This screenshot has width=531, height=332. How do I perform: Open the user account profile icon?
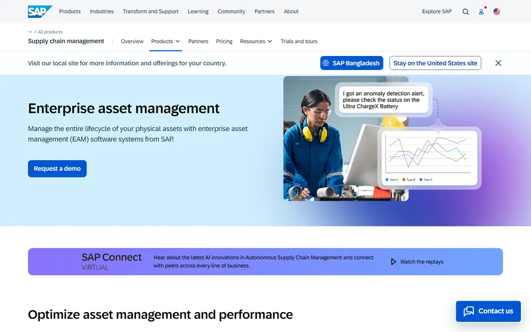pos(481,12)
